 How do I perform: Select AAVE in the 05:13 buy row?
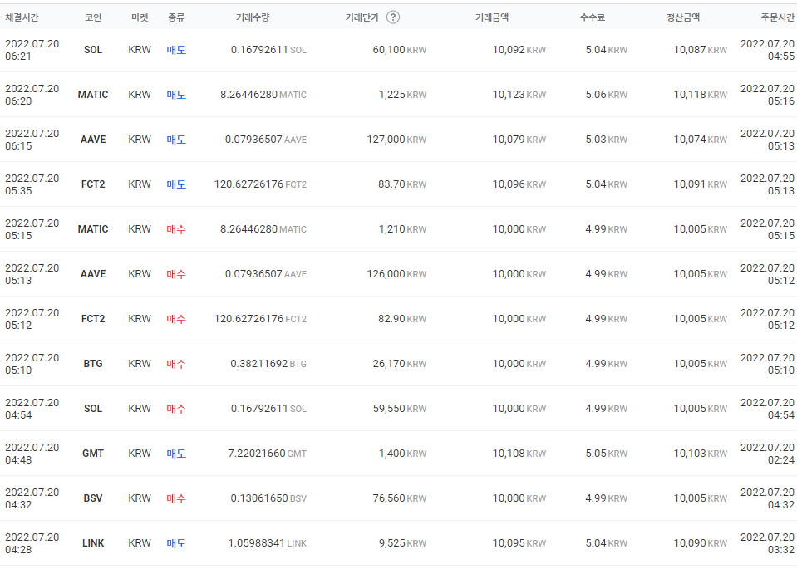pos(93,274)
